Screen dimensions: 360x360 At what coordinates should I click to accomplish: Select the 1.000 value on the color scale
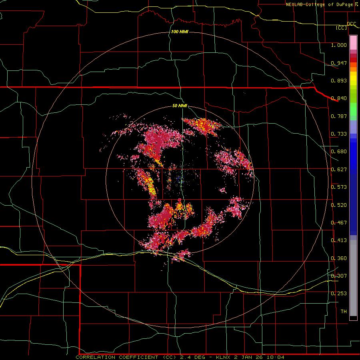tap(339, 45)
